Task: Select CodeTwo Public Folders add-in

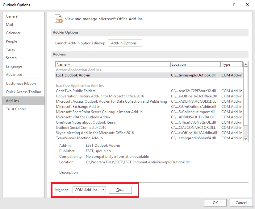Action: (149, 91)
